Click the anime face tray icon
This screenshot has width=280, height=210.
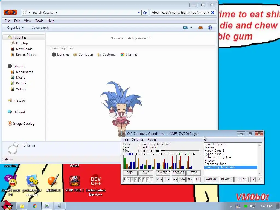(x=238, y=206)
